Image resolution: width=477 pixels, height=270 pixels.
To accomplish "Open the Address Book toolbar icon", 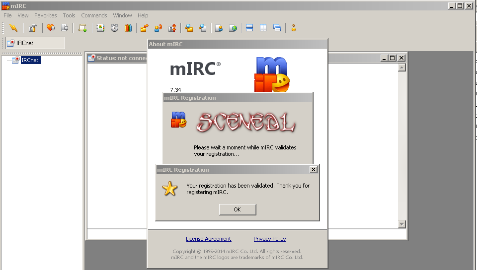I will coord(100,28).
